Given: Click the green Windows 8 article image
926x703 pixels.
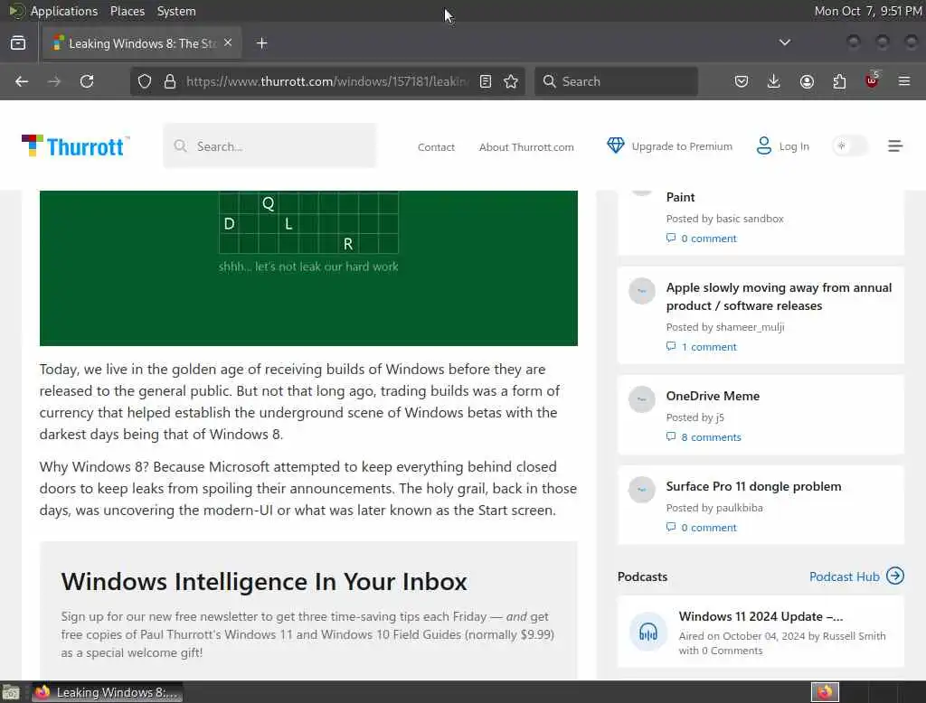Looking at the screenshot, I should [308, 268].
